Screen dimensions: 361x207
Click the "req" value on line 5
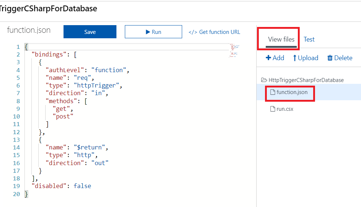pos(82,78)
